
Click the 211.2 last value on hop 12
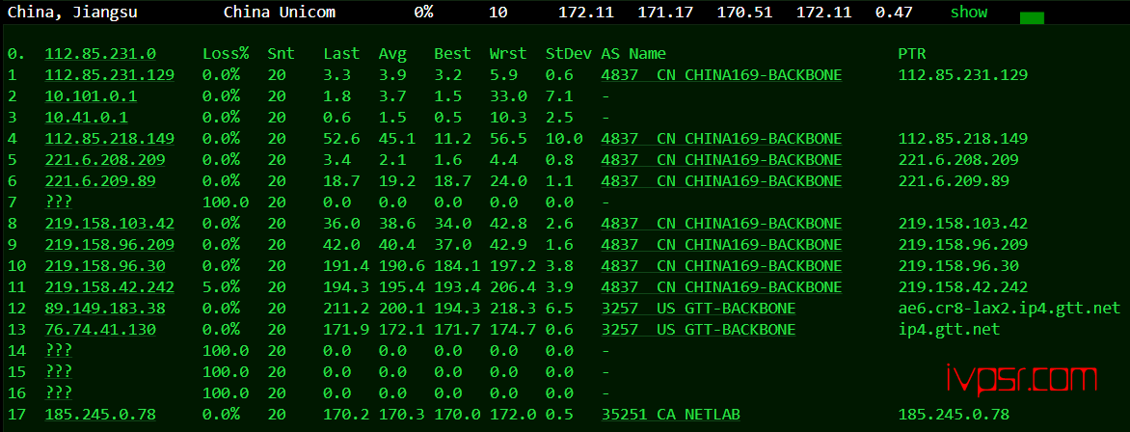coord(346,310)
